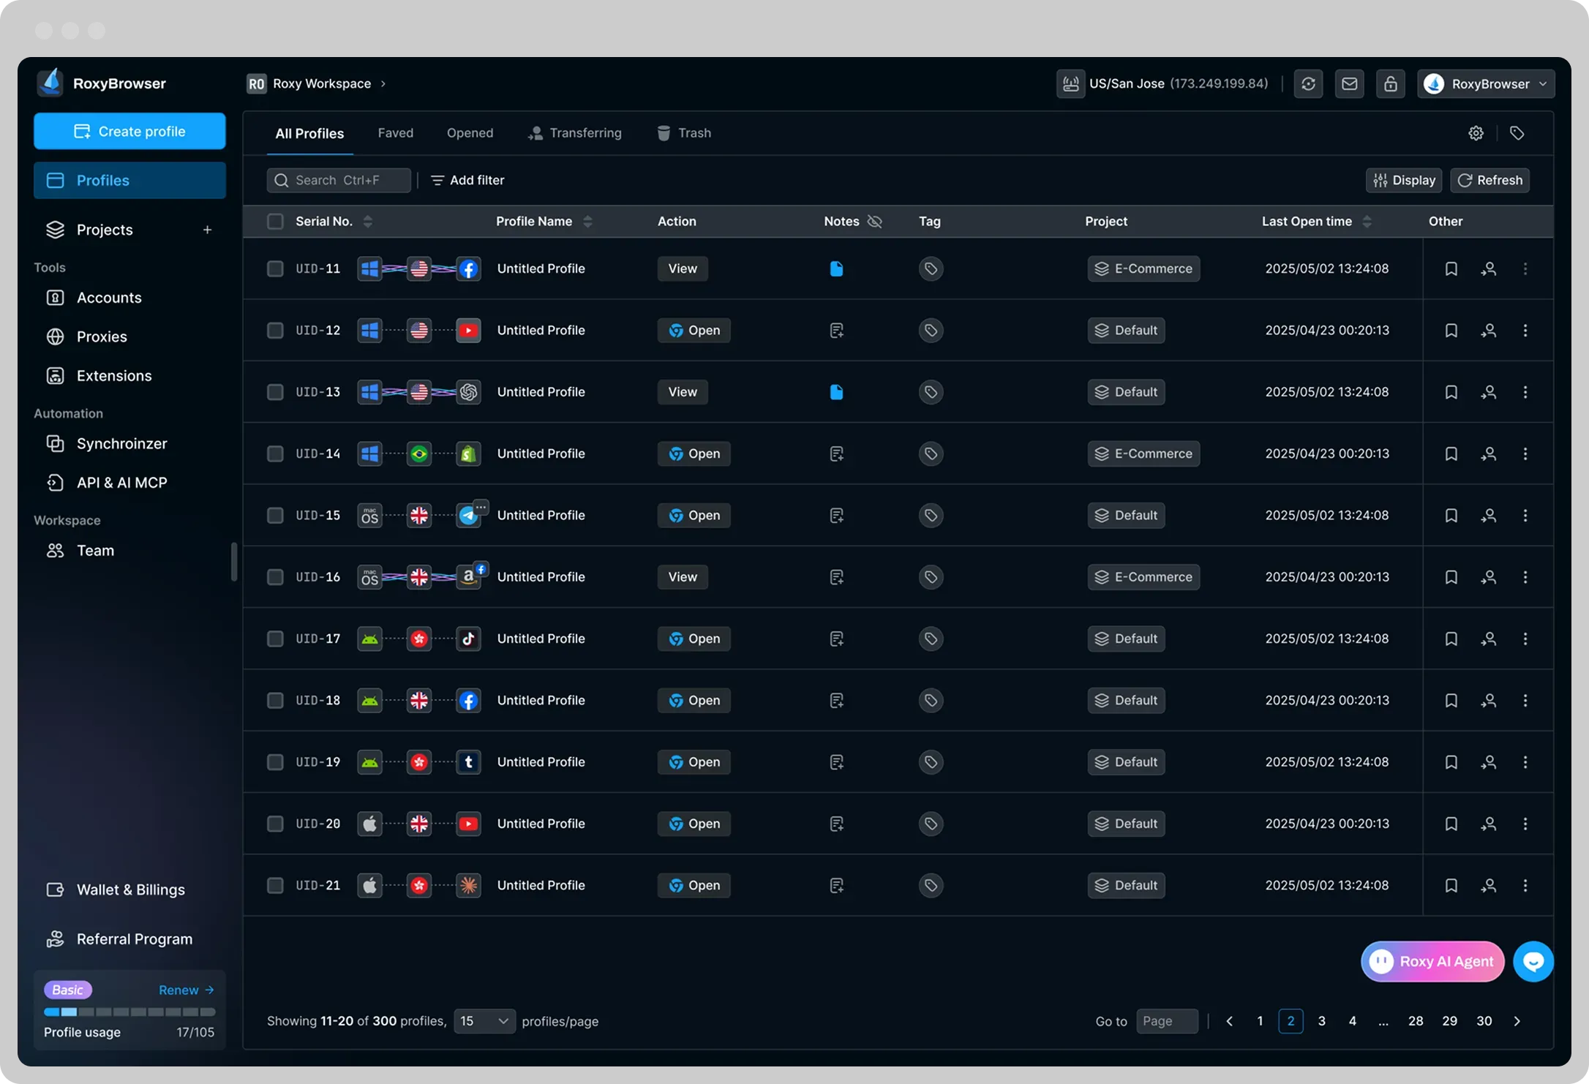
Task: Click the sync icon beside IP address
Action: pos(1308,84)
